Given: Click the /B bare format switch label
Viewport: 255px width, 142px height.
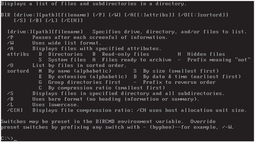Looking at the screenshot, I should tap(10, 99).
